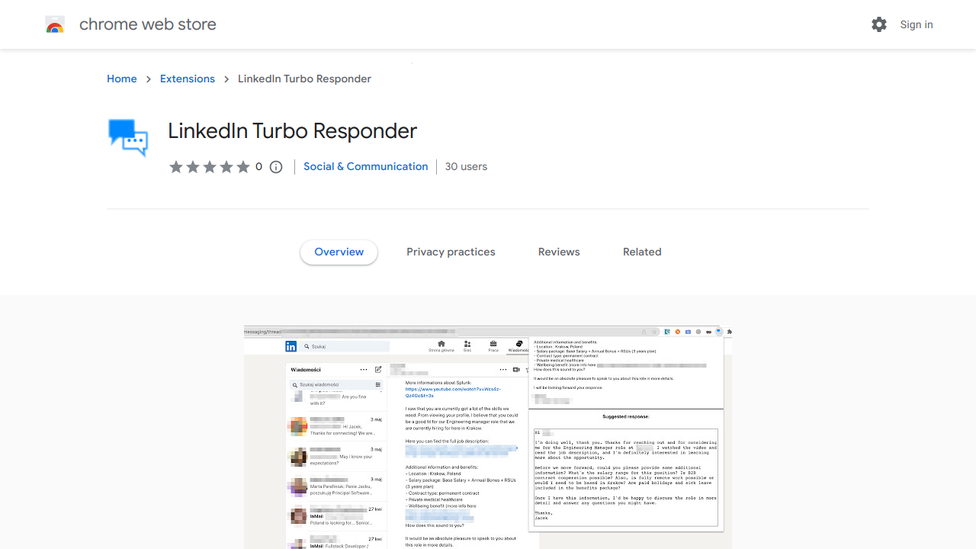
Task: Open the Extensions breadcrumb link
Action: coord(188,79)
